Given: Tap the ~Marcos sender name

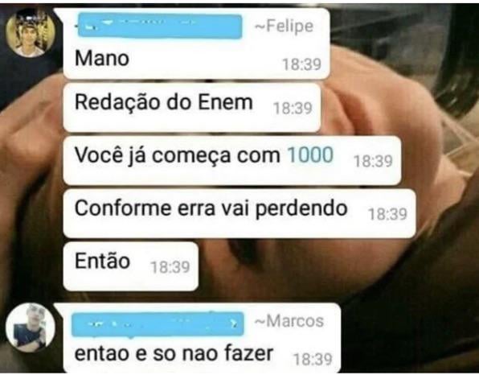Looking at the screenshot, I should pyautogui.click(x=289, y=321).
